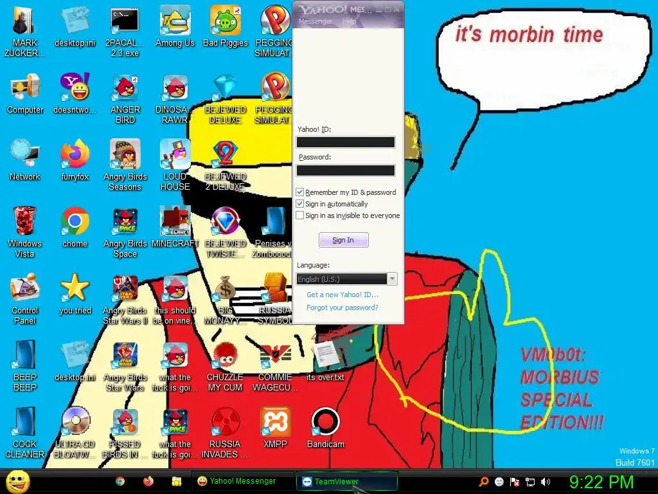
Task: Focus the Yahoo! ID input field
Action: coord(345,142)
